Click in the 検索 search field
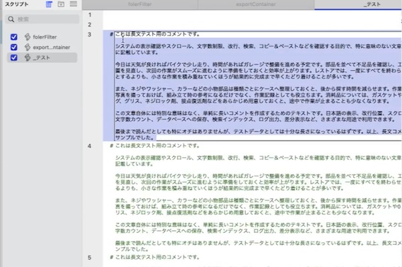Viewport: 402px width, 267px height. pos(42,19)
